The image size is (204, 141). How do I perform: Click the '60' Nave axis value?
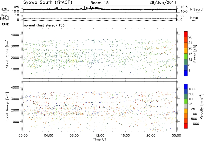182,15
